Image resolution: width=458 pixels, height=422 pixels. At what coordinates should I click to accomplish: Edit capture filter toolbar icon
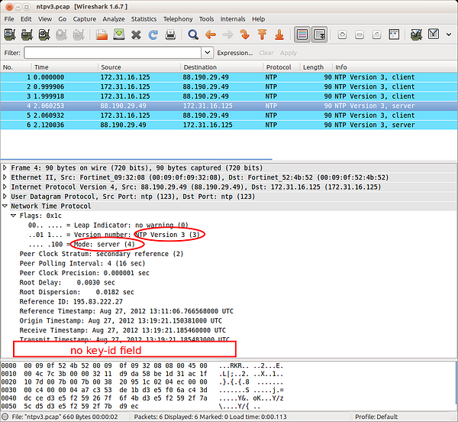point(417,34)
